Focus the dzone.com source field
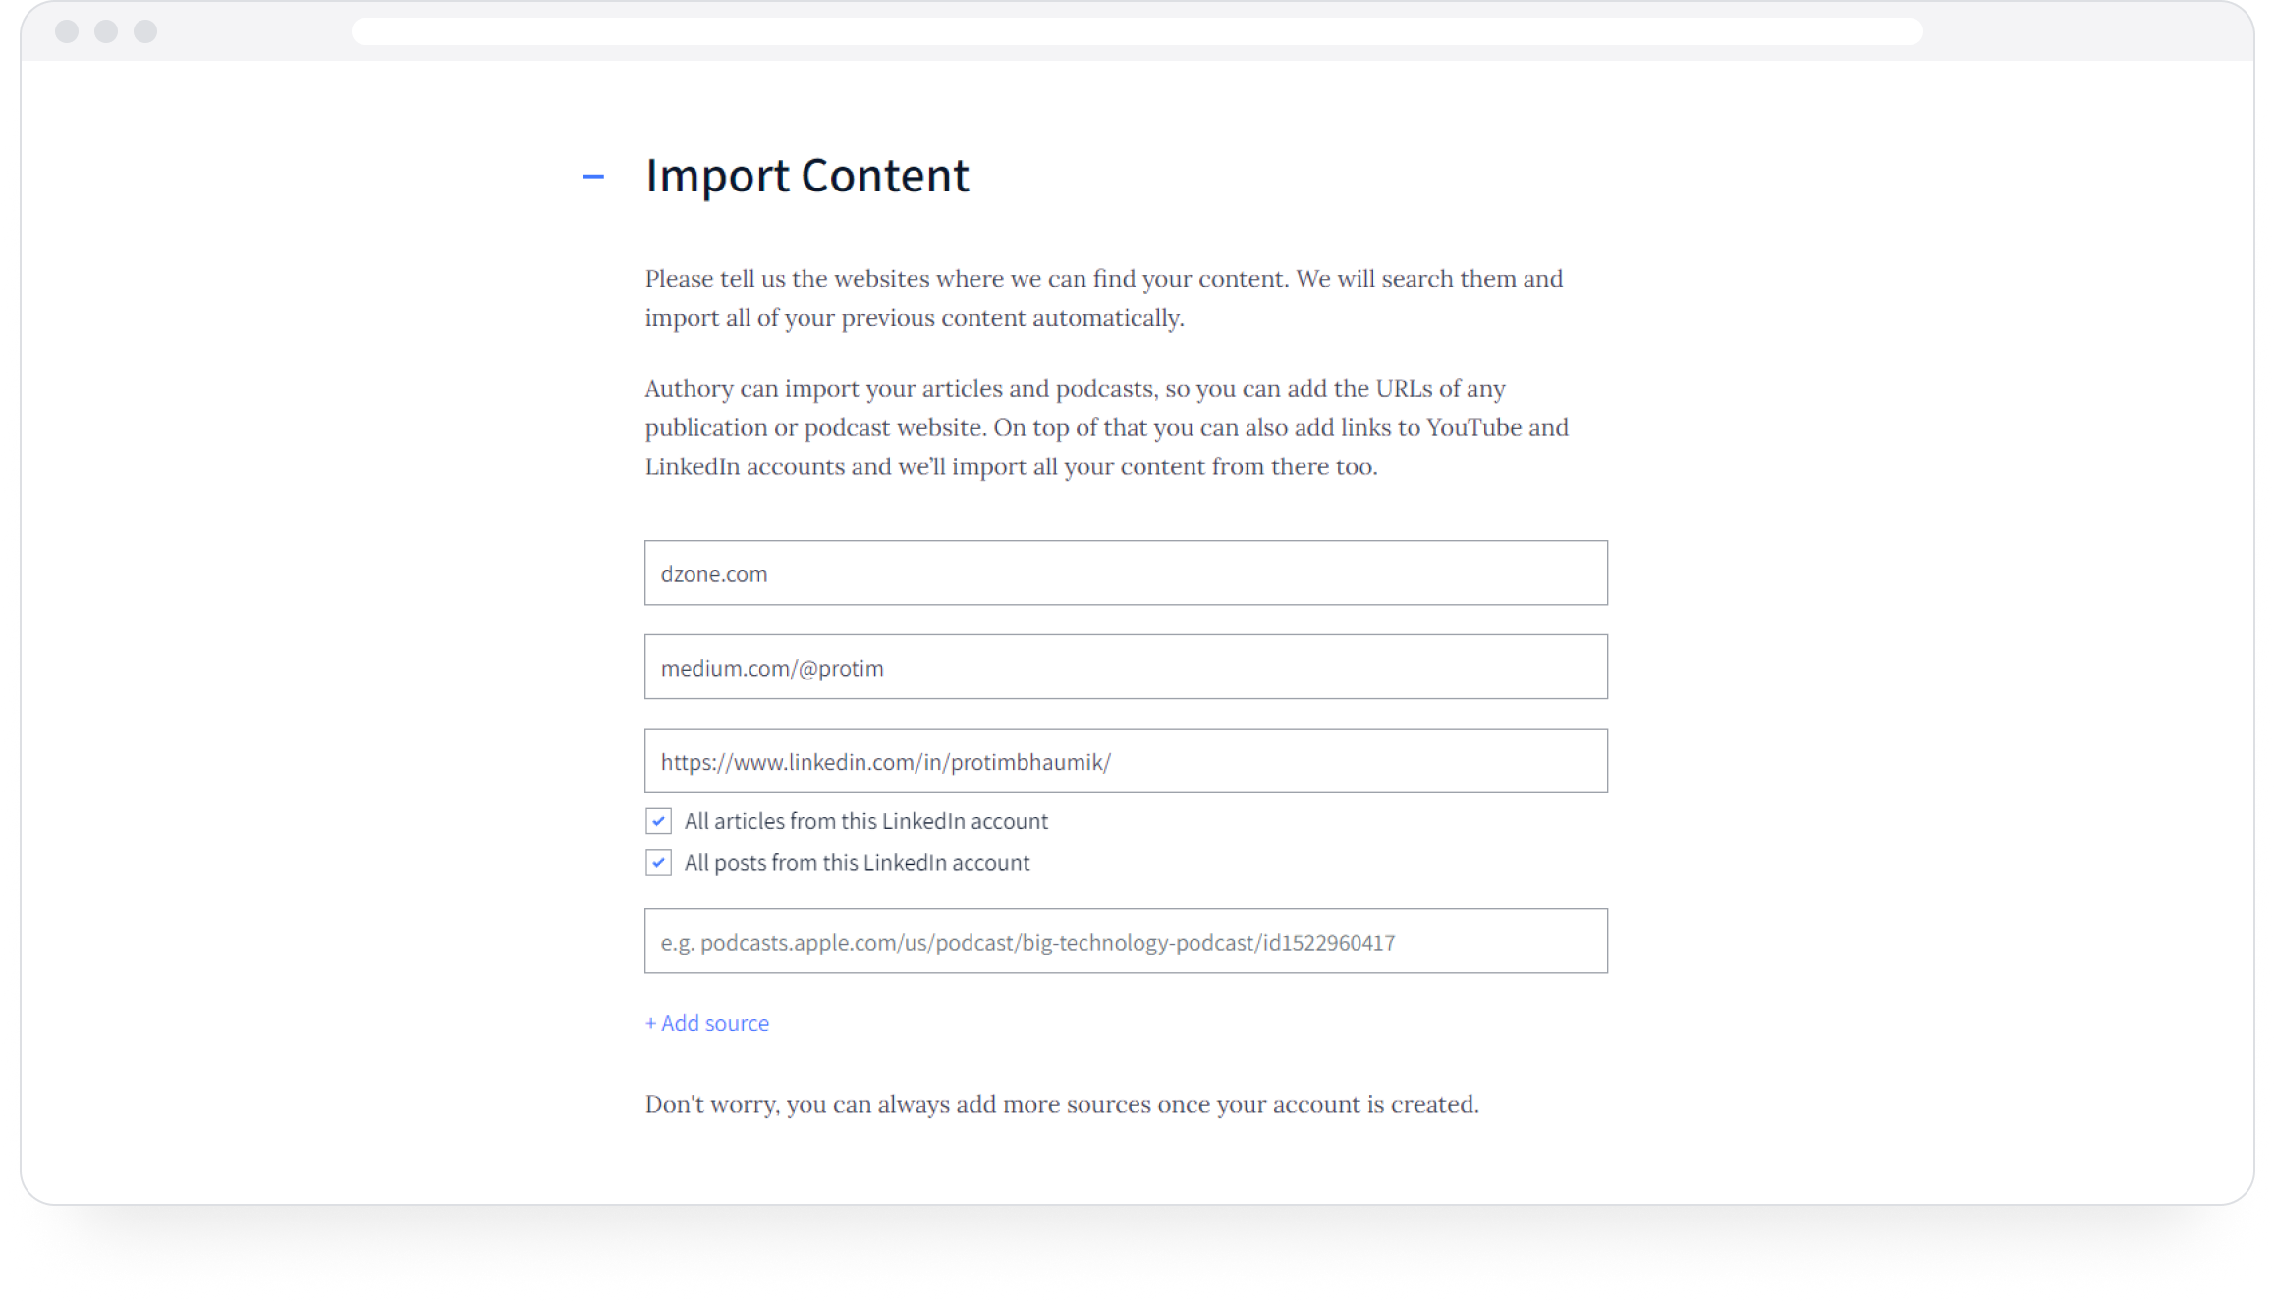The height and width of the screenshot is (1304, 2275). [x=1126, y=573]
